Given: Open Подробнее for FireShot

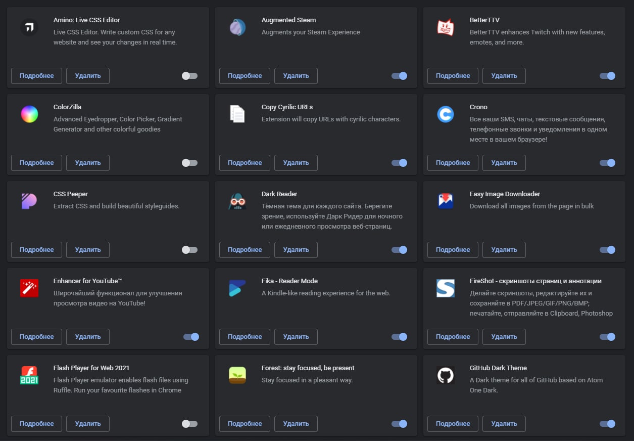Looking at the screenshot, I should point(453,337).
